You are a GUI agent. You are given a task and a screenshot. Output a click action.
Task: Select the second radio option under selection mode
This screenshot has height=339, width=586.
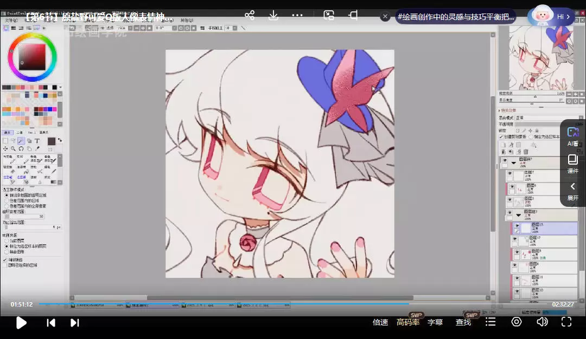(7, 201)
